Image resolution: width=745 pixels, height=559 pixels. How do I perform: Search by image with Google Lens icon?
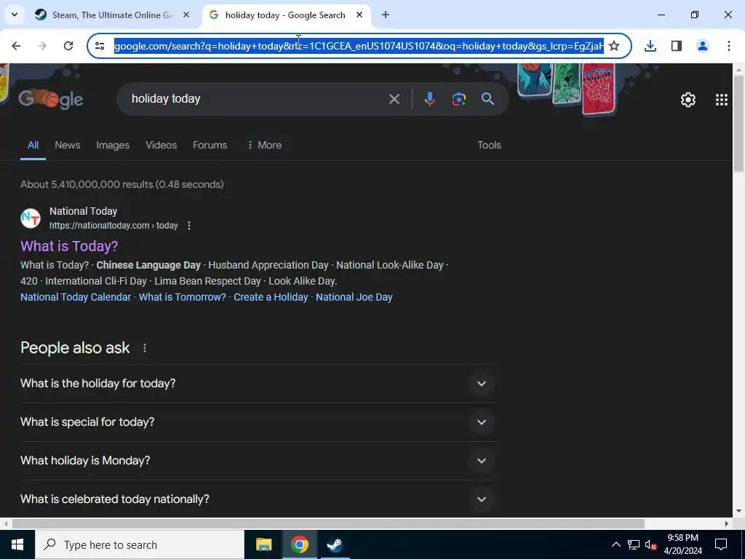click(458, 99)
